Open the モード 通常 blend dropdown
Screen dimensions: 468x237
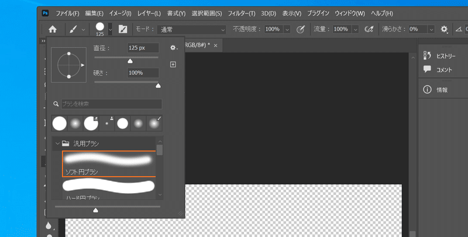[192, 29]
